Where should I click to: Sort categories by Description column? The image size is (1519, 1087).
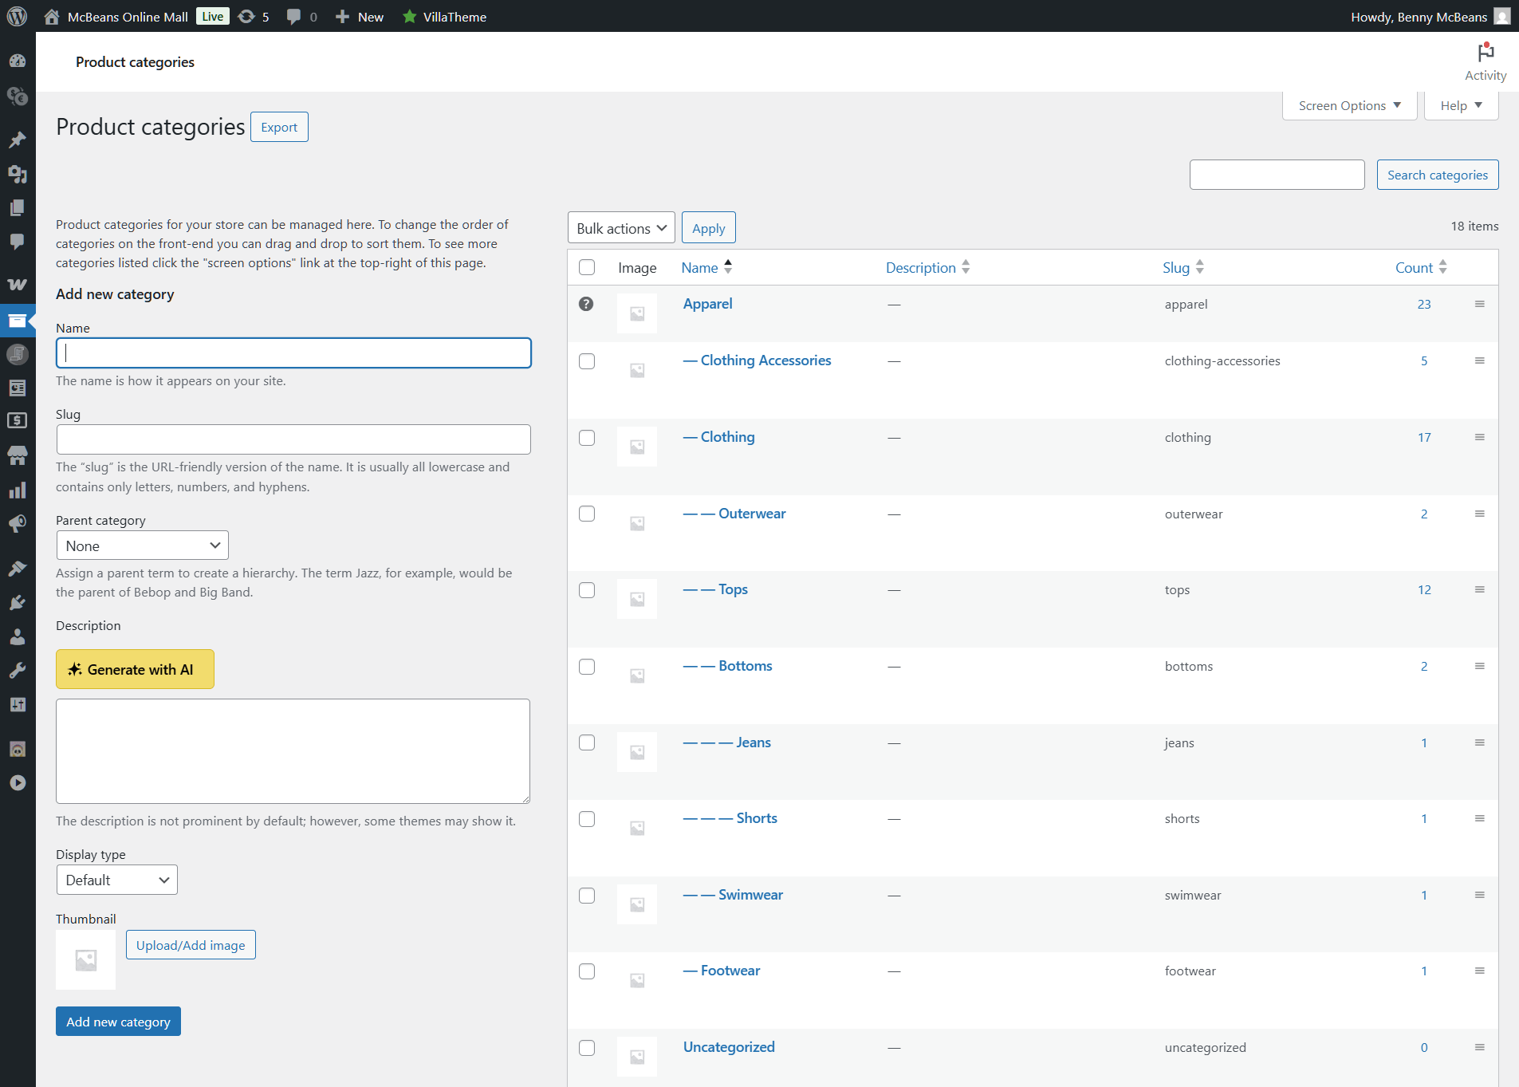(927, 267)
